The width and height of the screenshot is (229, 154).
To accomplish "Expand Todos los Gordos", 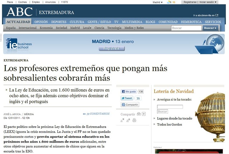I will (x=169, y=125).
